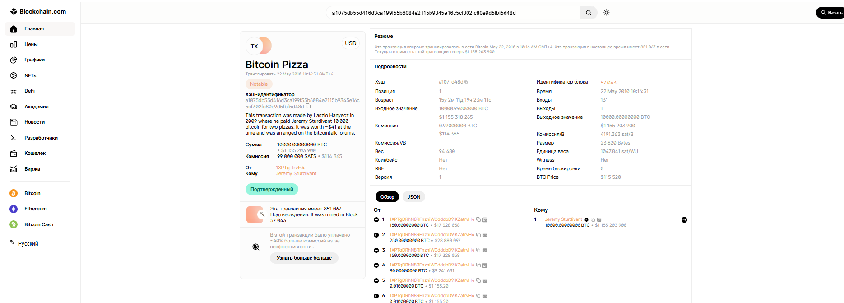
Task: Go to Кошелек (Wallet) in sidebar
Action: pos(35,154)
